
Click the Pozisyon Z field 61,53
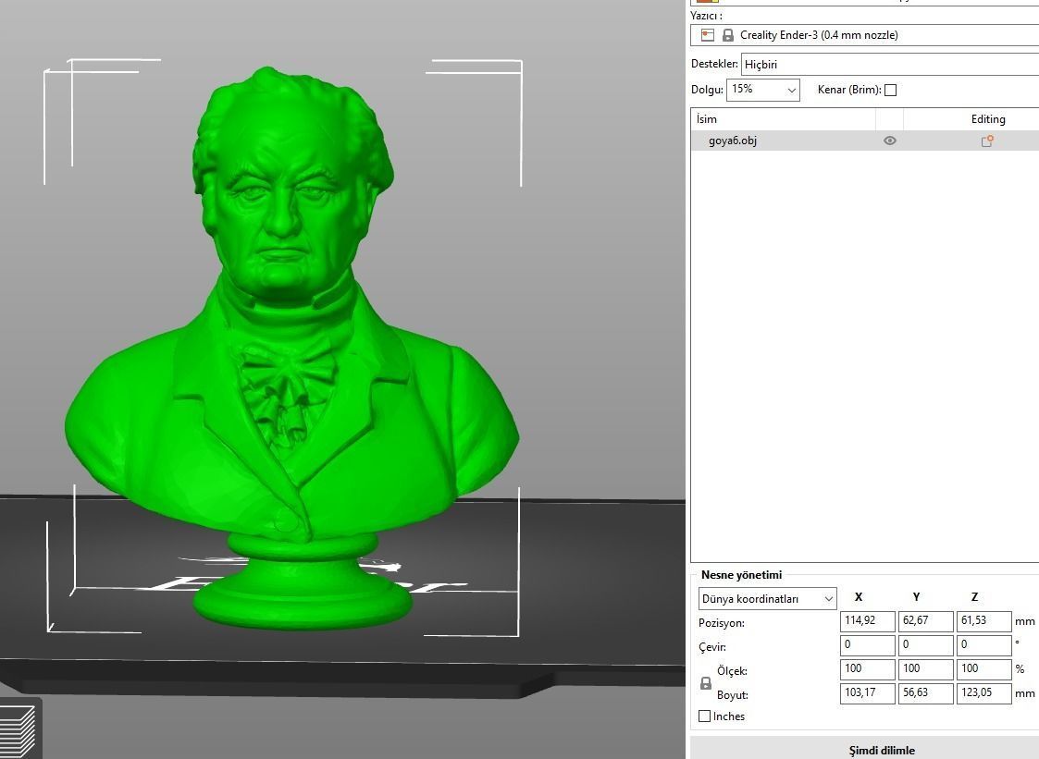pyautogui.click(x=984, y=621)
